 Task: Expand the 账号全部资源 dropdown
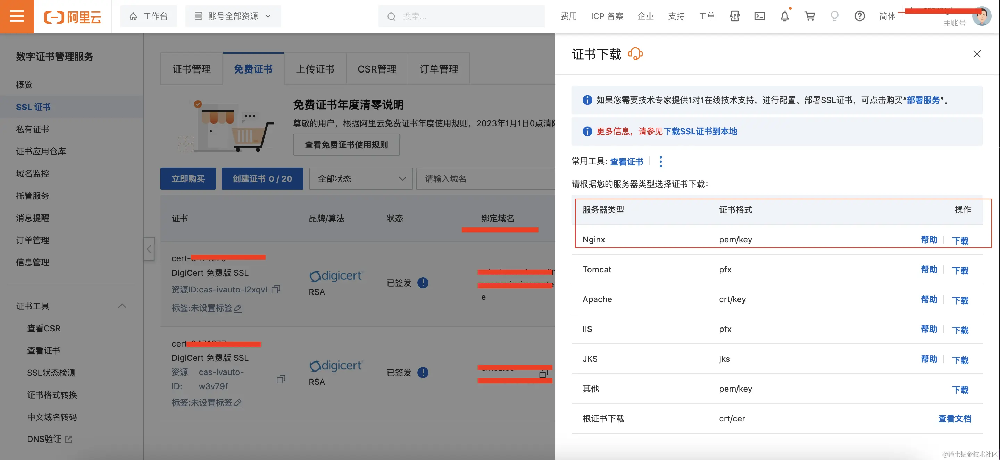click(x=233, y=16)
